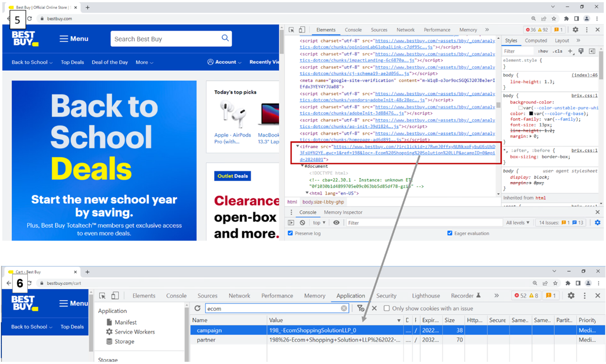Open the All levels log dropdown
The height and width of the screenshot is (364, 606).
(x=517, y=223)
